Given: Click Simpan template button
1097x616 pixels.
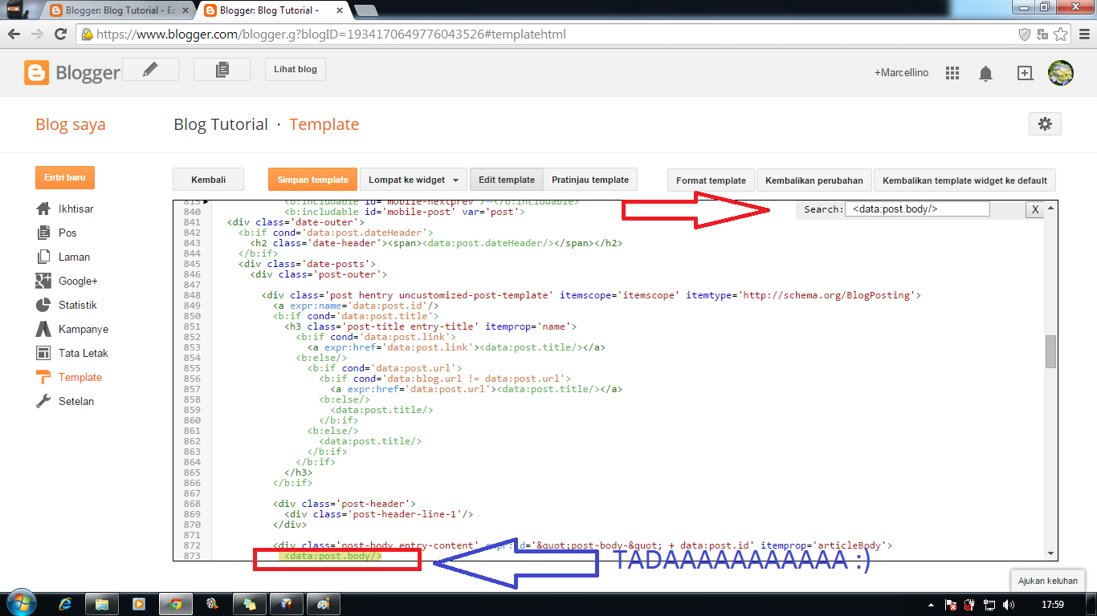Looking at the screenshot, I should click(x=313, y=180).
